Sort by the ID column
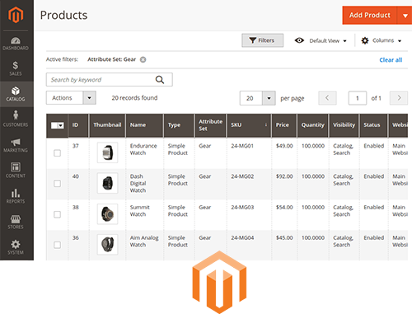Screen dimensions: 412x314 [78, 125]
